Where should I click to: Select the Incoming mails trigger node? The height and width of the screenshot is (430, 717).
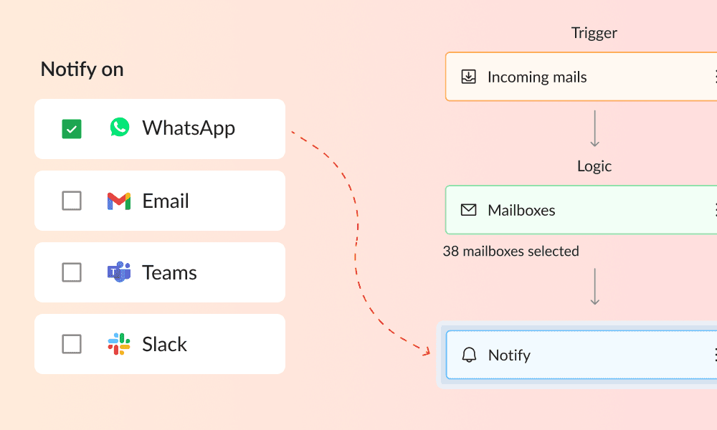pos(581,77)
